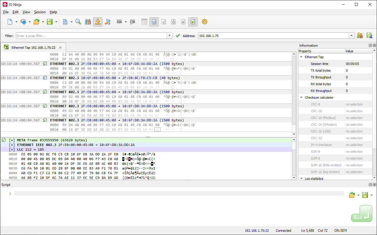
Task: Open the Save toolbar dropdown arrow
Action: pyautogui.click(x=56, y=22)
